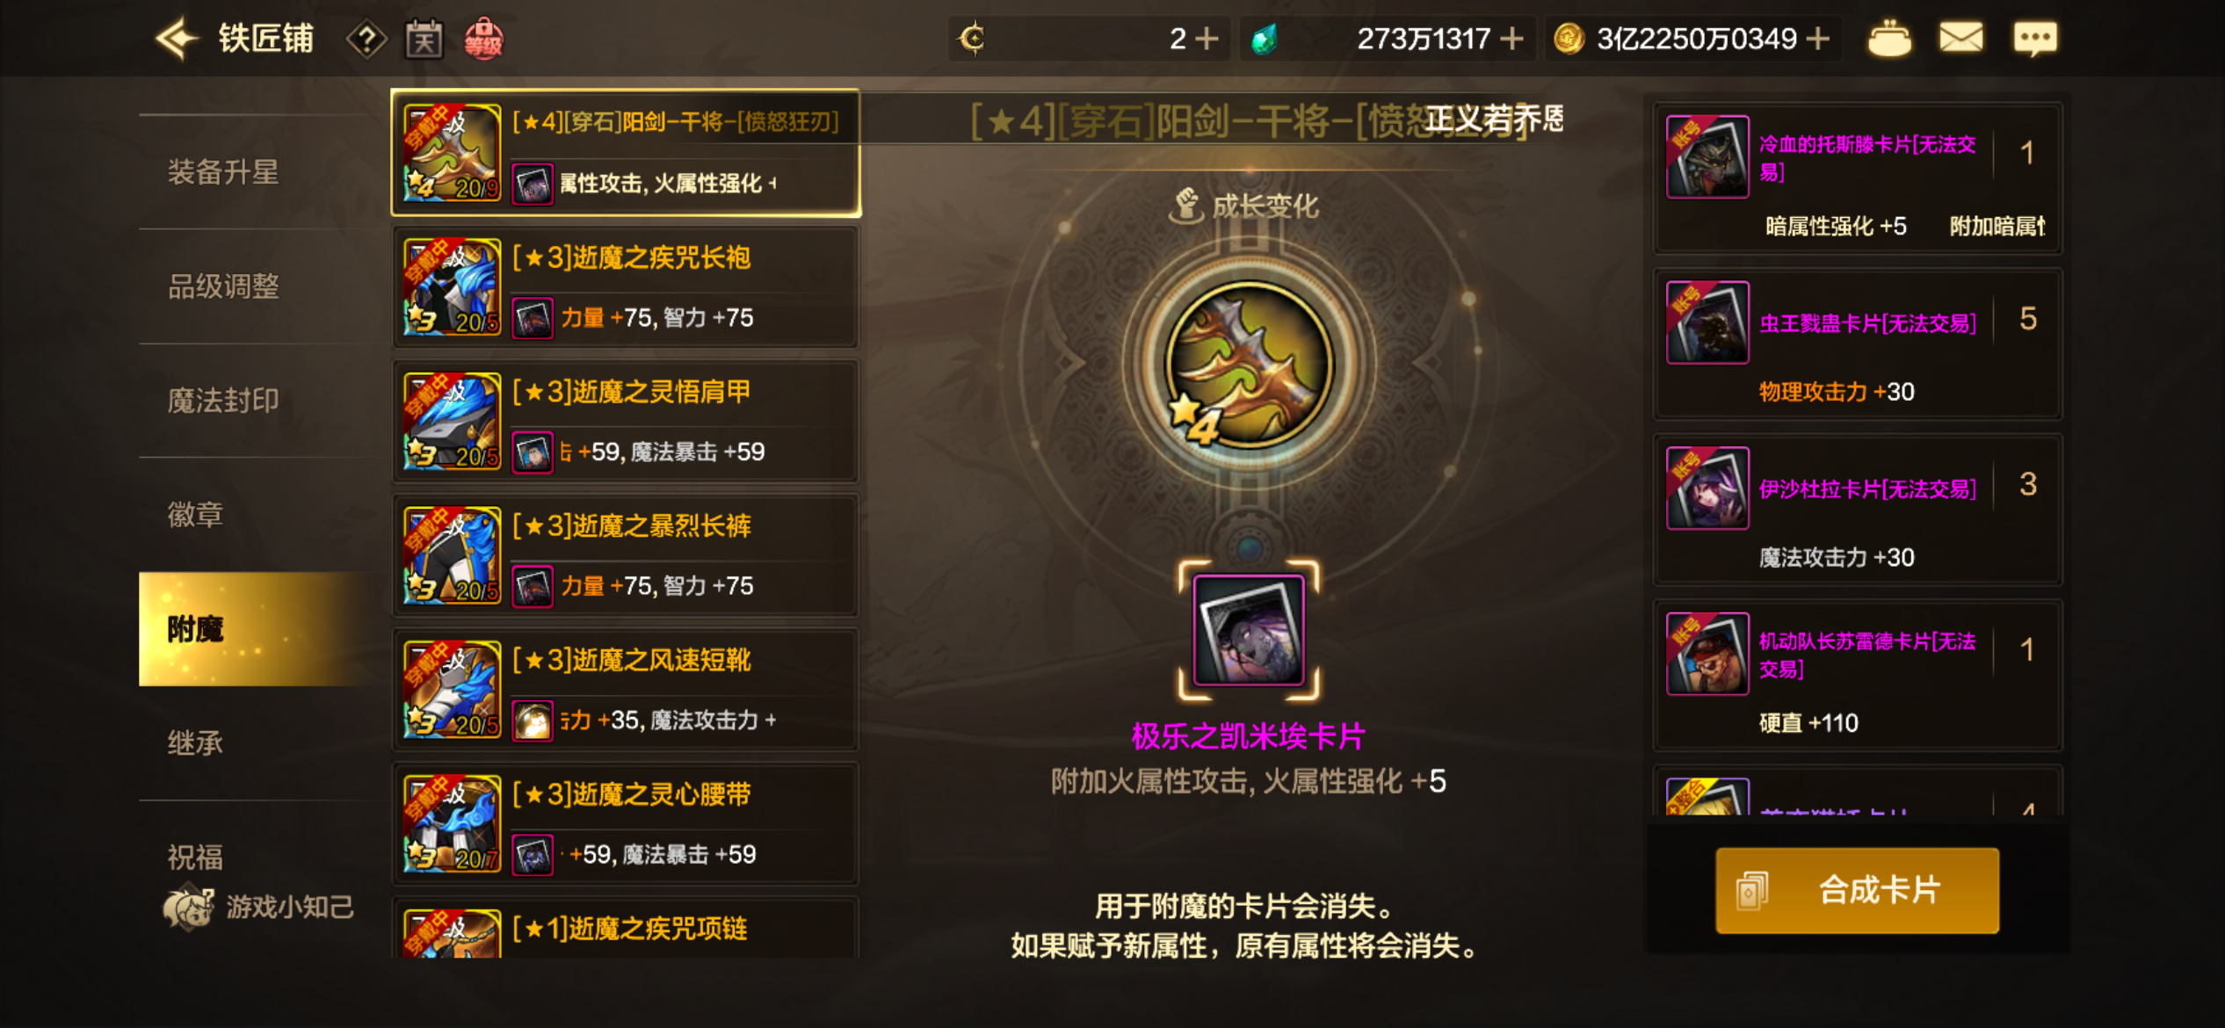Open the red 等级 bag icon
The height and width of the screenshot is (1028, 2225).
[x=483, y=40]
